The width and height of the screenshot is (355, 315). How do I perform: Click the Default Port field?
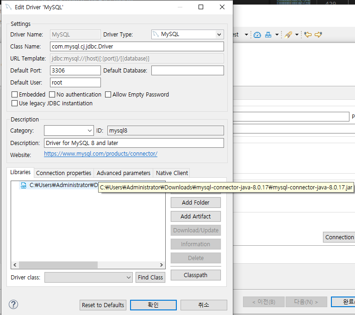tap(75, 71)
